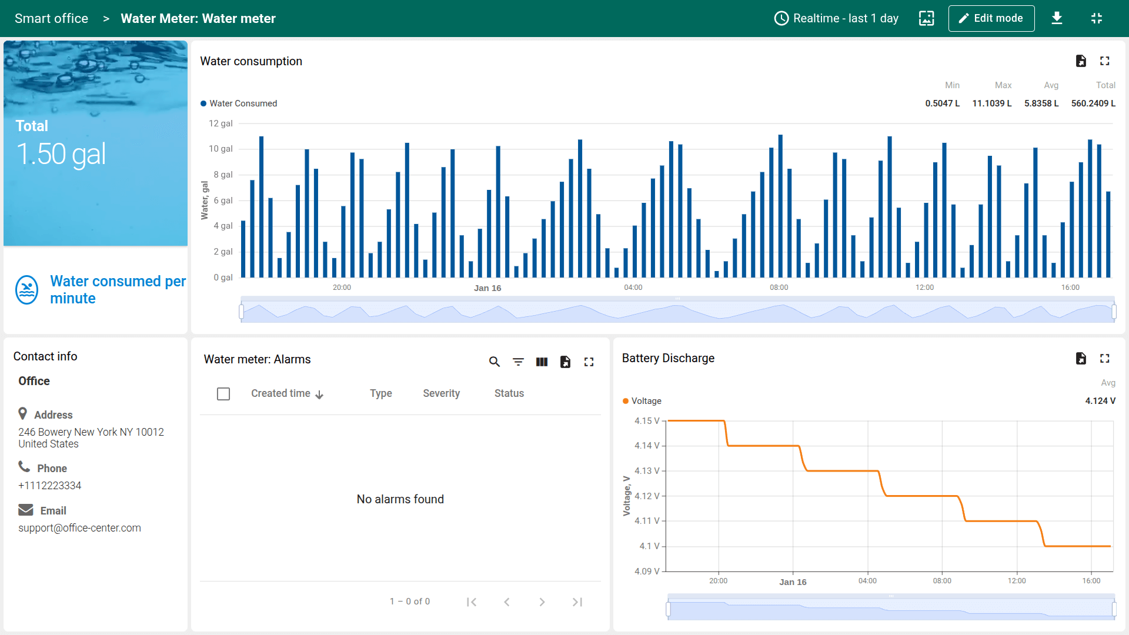Open alarm columns display selector
The width and height of the screenshot is (1129, 635).
click(542, 362)
